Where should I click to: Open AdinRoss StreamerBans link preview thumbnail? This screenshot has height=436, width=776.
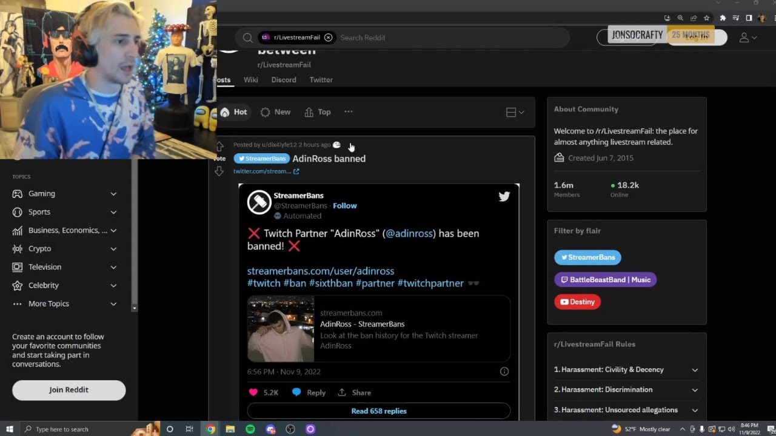281,329
